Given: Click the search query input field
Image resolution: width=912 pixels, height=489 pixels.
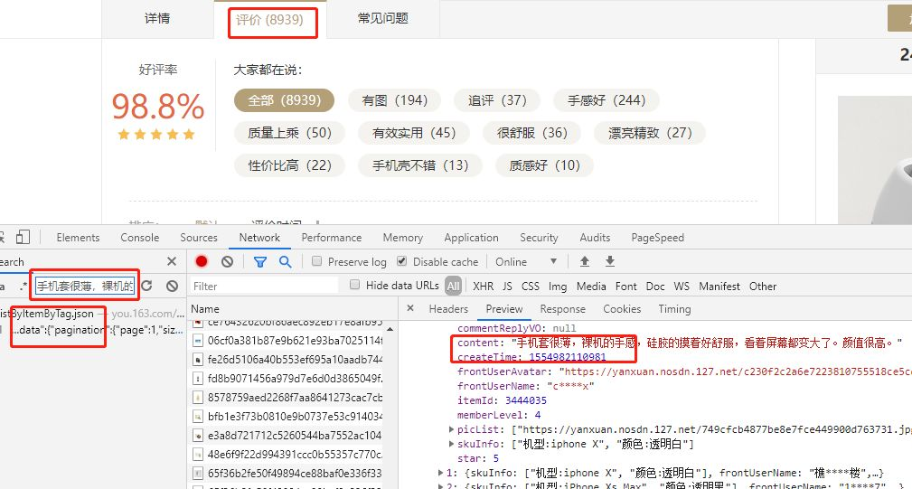Looking at the screenshot, I should point(85,286).
